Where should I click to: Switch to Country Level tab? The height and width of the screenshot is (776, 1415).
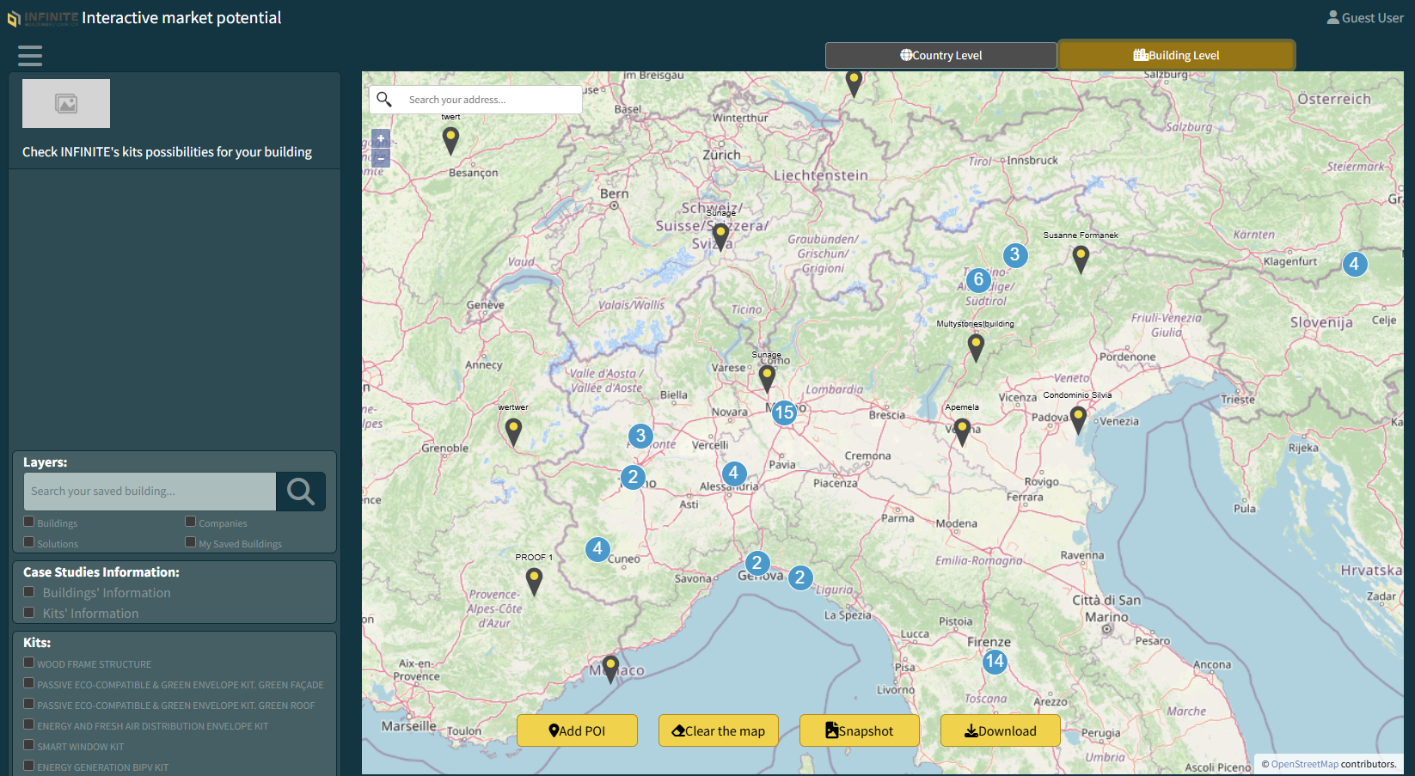coord(940,55)
